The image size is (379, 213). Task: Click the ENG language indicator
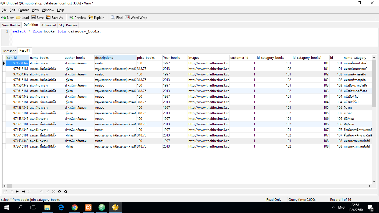(x=341, y=207)
